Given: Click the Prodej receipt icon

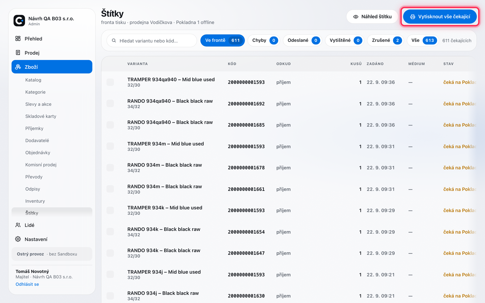Looking at the screenshot, I should tap(18, 53).
